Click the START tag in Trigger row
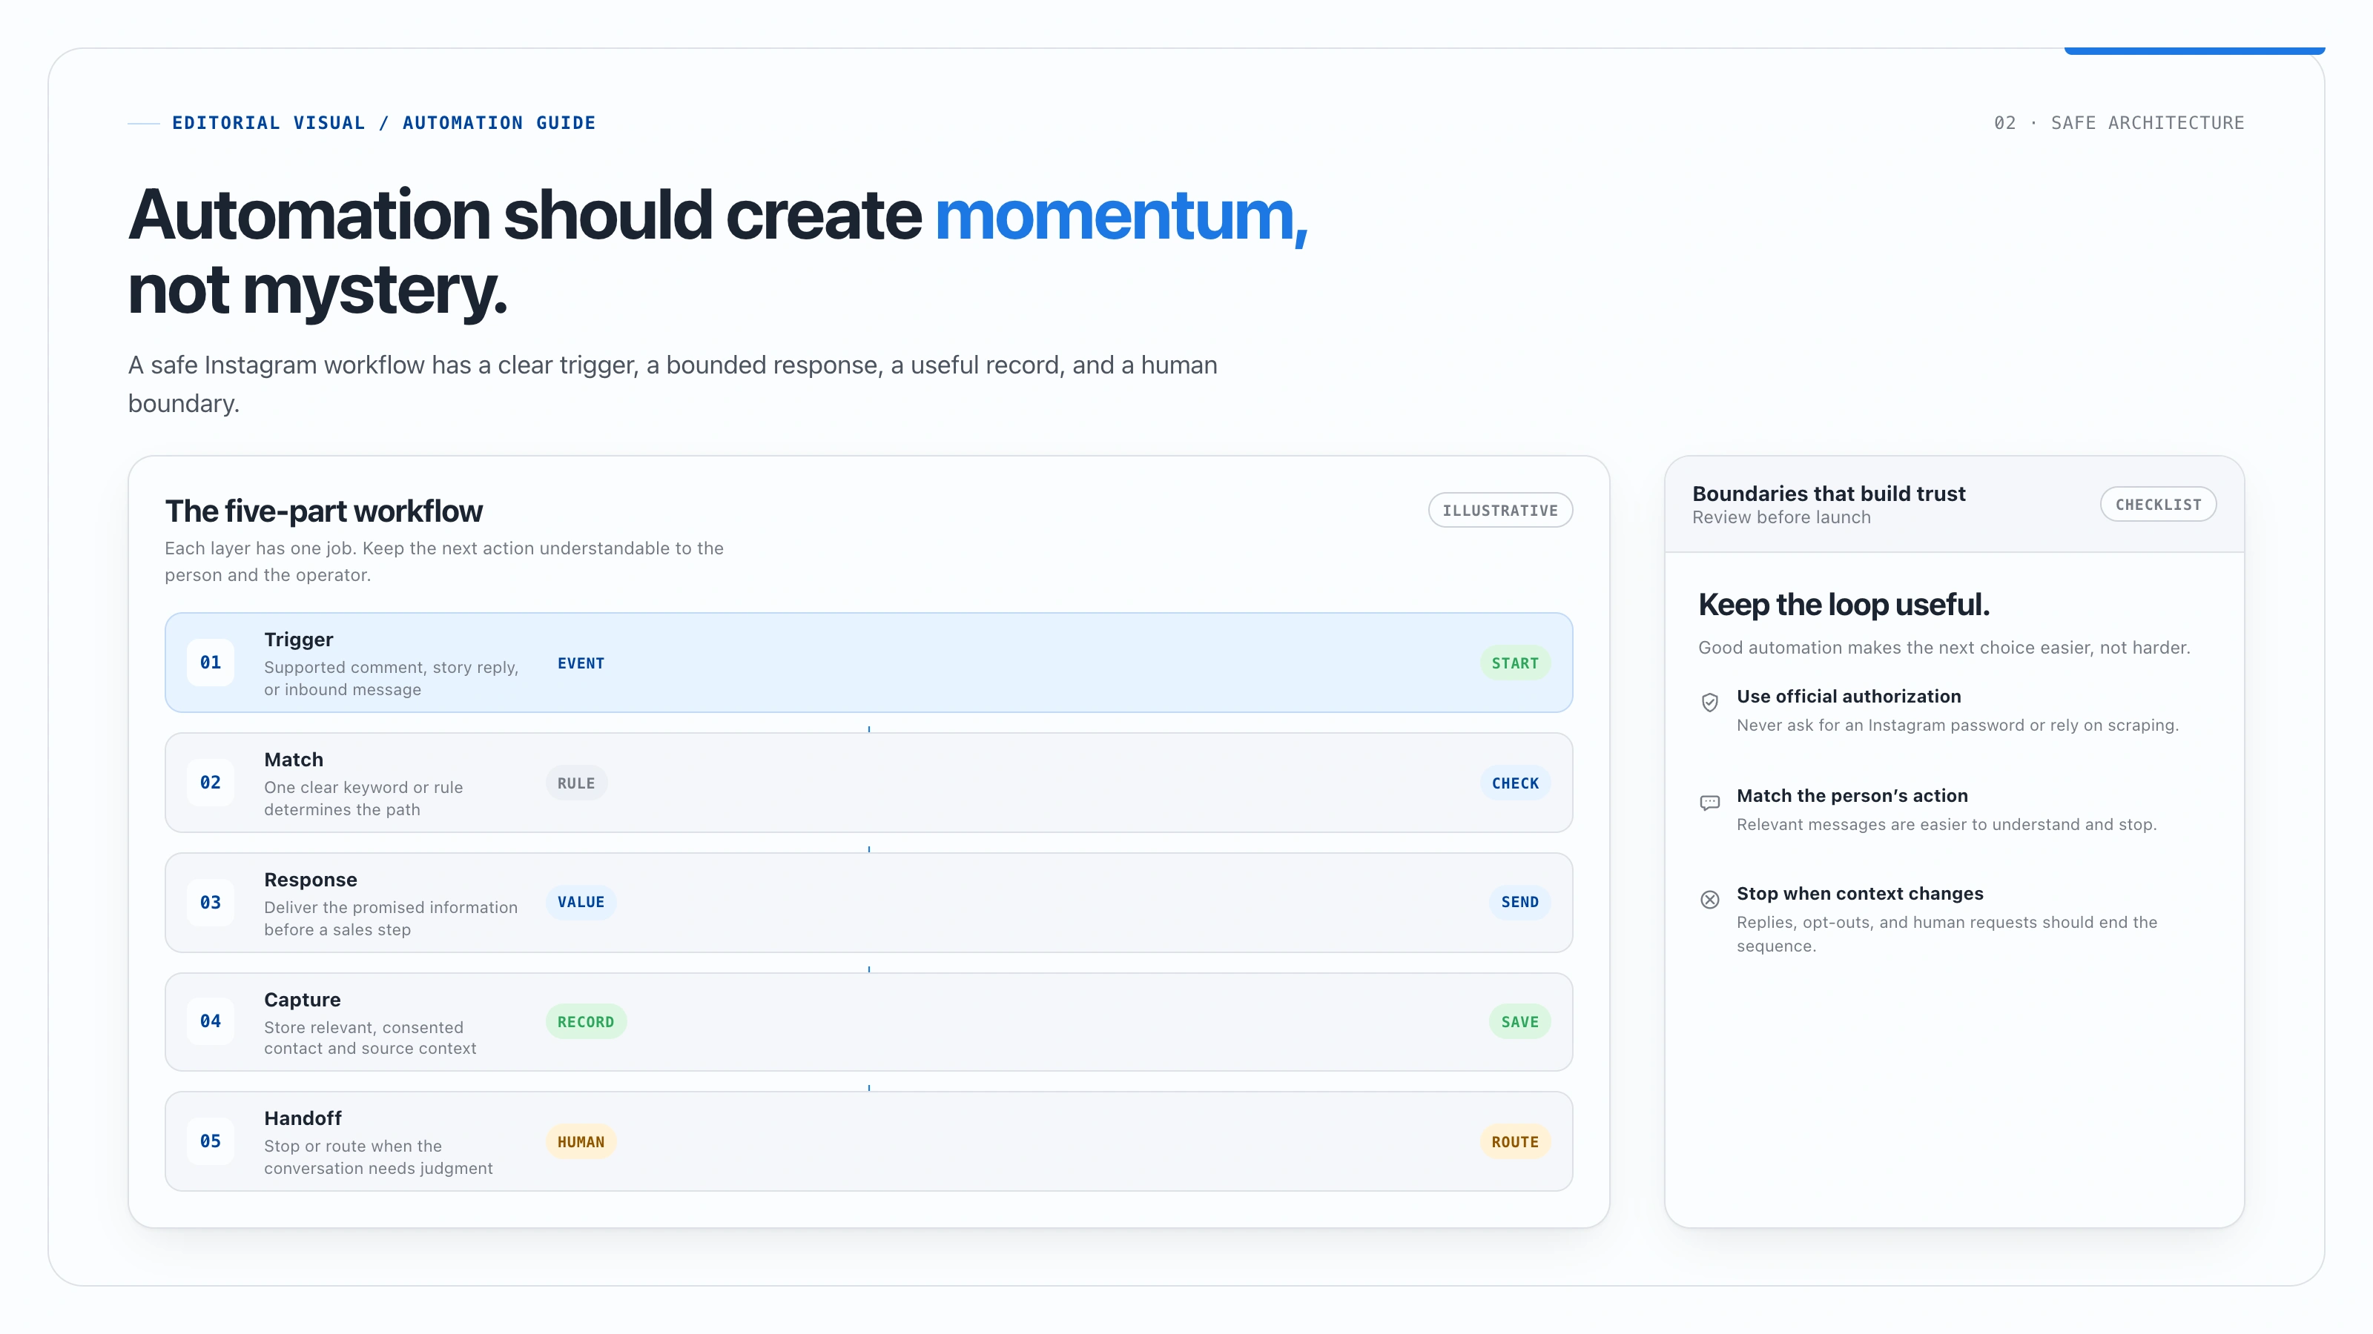Screen dimensions: 2373x1334 1514,663
